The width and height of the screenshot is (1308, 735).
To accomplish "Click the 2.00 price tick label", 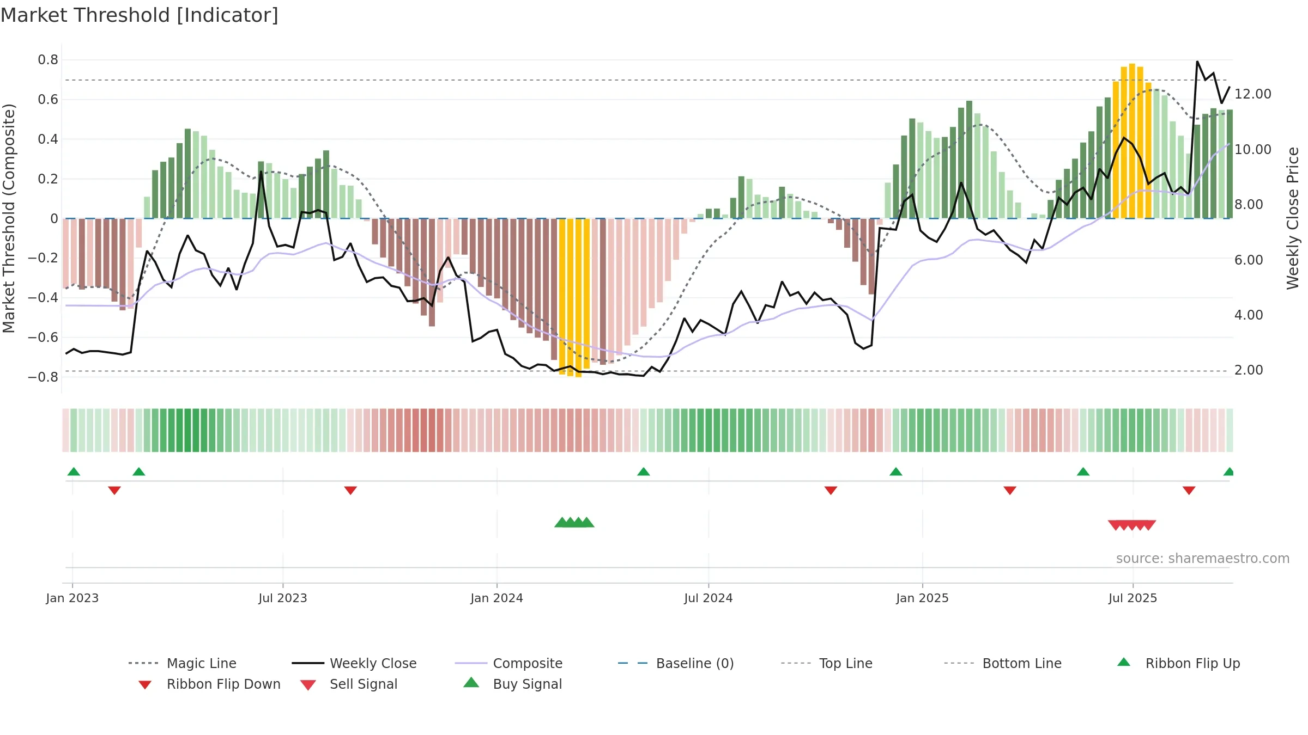I will 1249,370.
